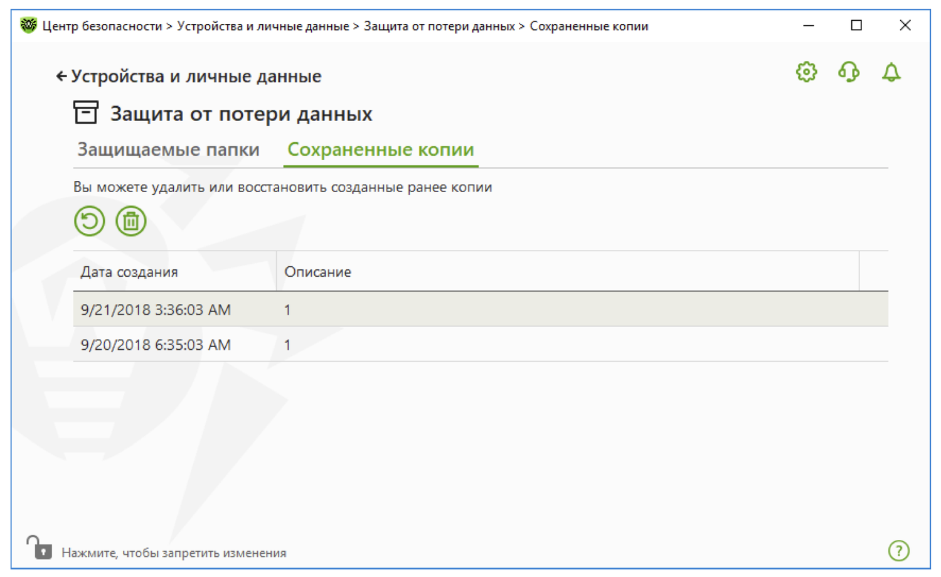The width and height of the screenshot is (941, 577).
Task: Click the restore copy icon
Action: coord(90,221)
